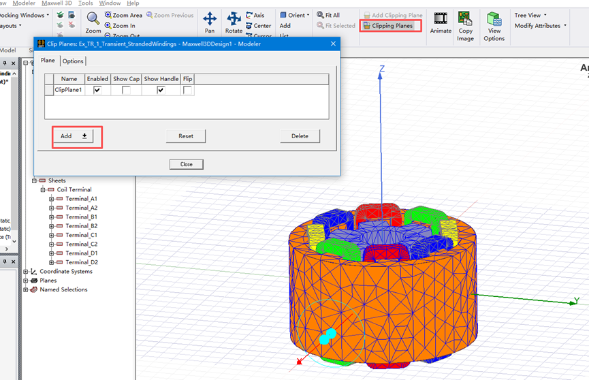Image resolution: width=589 pixels, height=380 pixels.
Task: Toggle Show Cap checkbox for ClipPlane1
Action: coord(126,90)
